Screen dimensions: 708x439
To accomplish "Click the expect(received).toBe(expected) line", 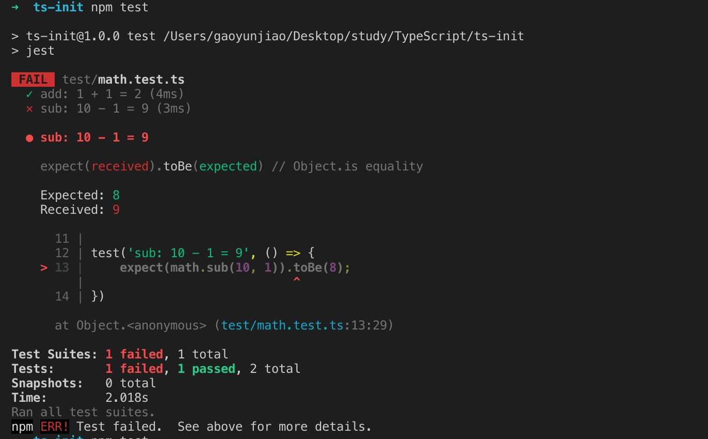I will (x=232, y=166).
